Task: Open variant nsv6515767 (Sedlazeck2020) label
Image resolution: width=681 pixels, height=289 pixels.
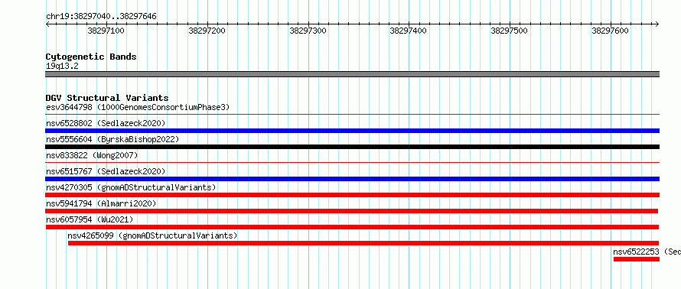Action: tap(106, 171)
